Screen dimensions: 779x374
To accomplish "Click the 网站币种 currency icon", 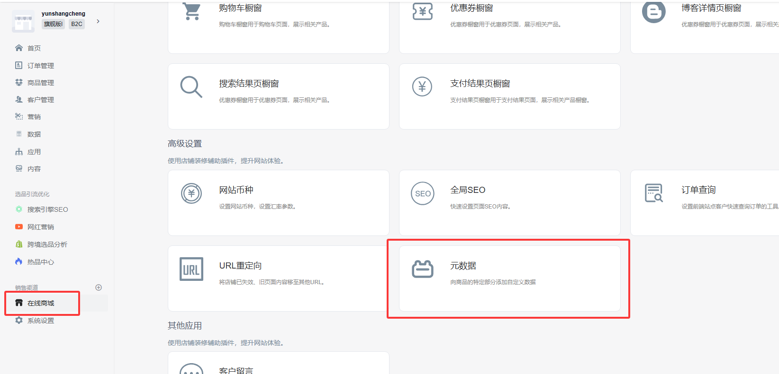I will click(191, 193).
